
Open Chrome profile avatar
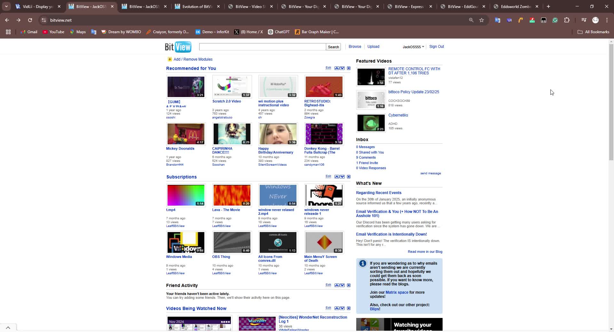pyautogui.click(x=595, y=20)
